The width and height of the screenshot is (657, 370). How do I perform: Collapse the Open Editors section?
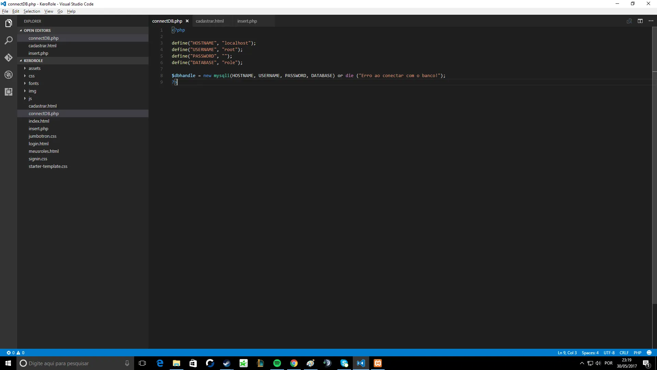[37, 30]
